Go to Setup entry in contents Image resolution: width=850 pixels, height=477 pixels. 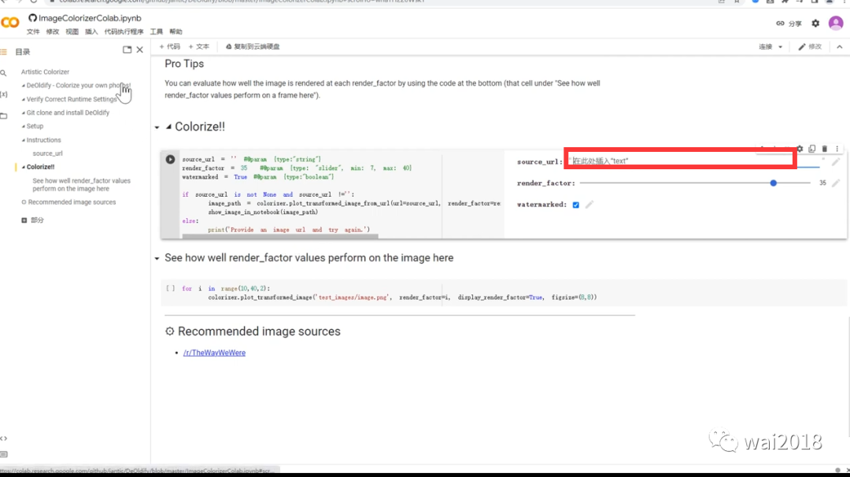tap(34, 126)
